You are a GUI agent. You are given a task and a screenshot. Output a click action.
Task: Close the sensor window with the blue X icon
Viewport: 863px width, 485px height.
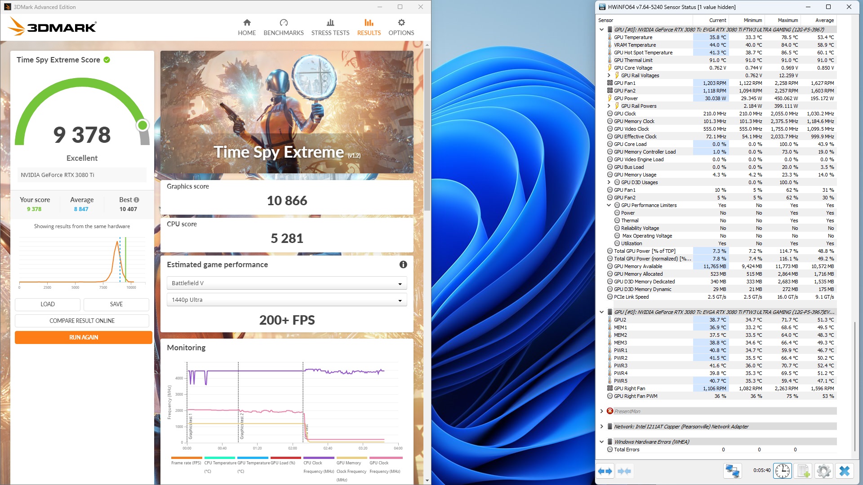point(845,471)
